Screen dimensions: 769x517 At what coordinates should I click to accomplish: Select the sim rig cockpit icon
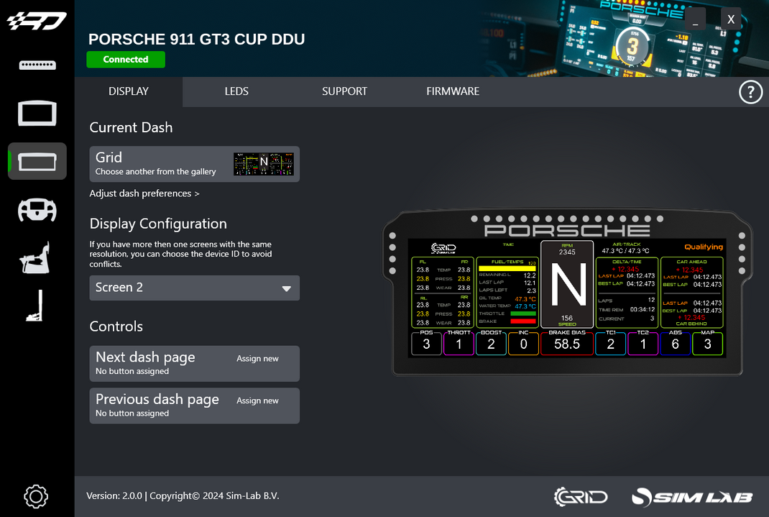(37, 257)
